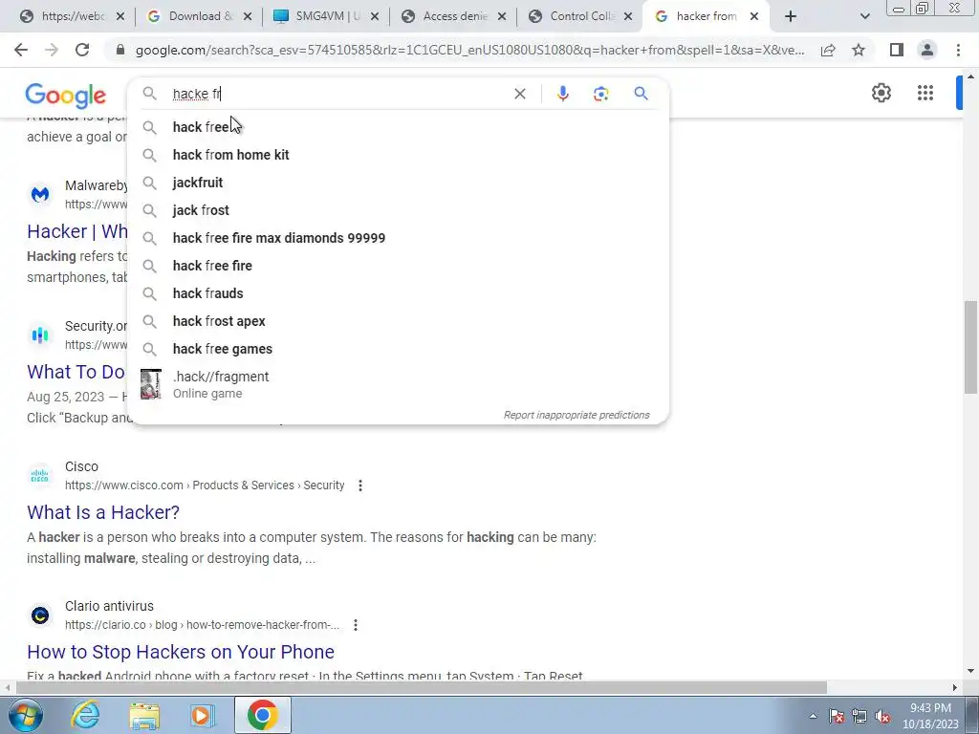
Task: Click the address bar URL
Action: (469, 50)
